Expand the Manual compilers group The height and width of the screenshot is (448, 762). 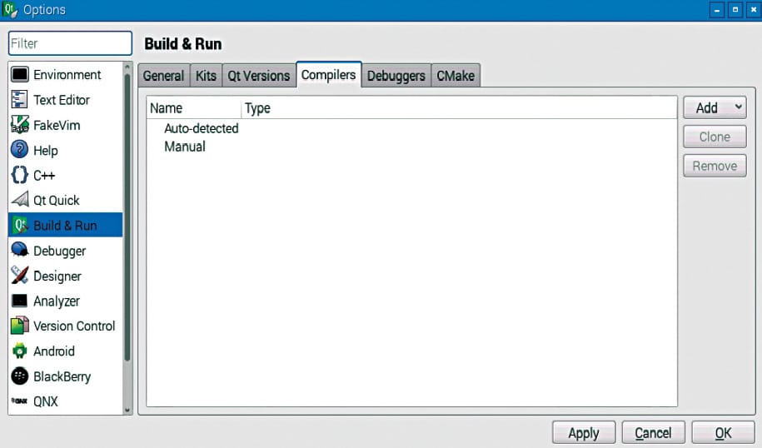(185, 147)
